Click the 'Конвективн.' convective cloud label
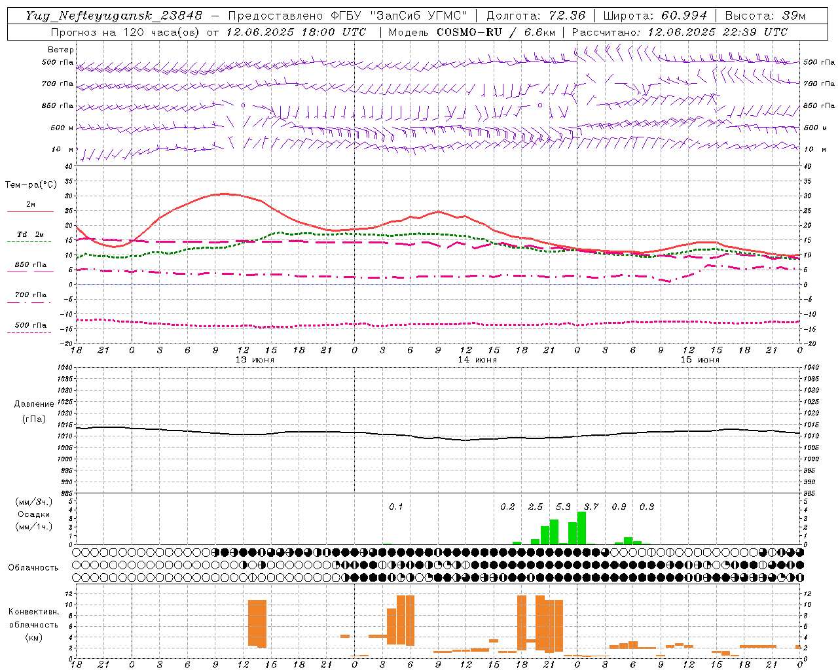 pos(33,612)
